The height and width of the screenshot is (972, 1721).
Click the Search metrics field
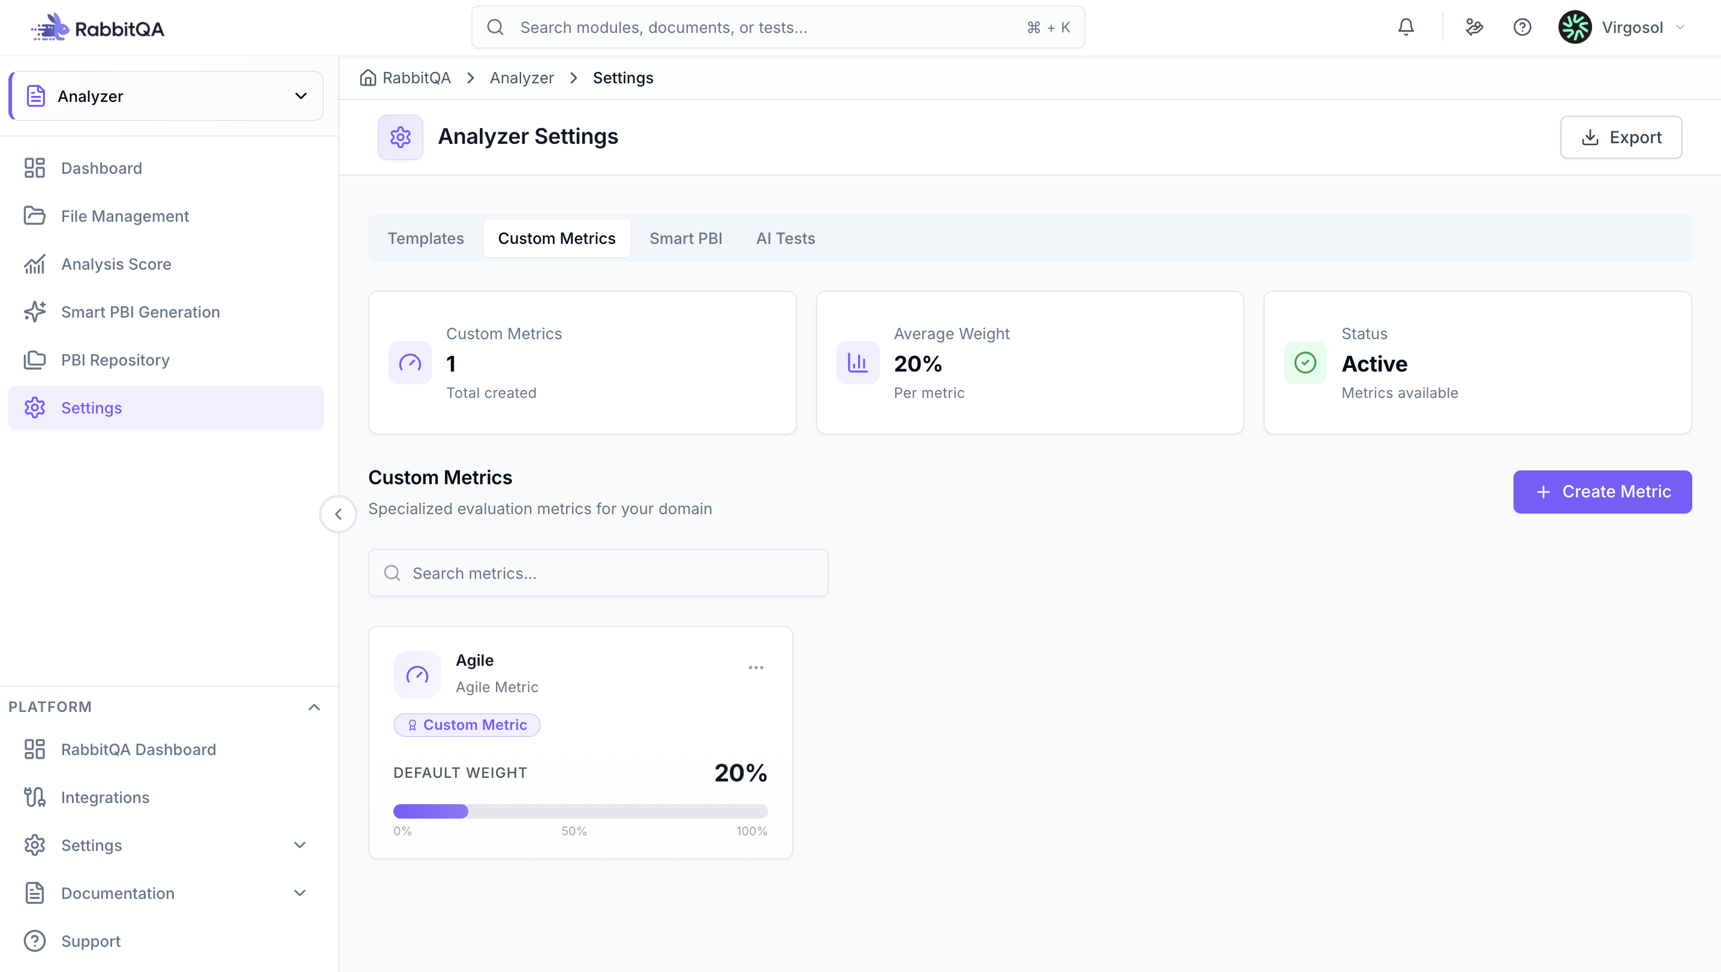[x=598, y=573]
